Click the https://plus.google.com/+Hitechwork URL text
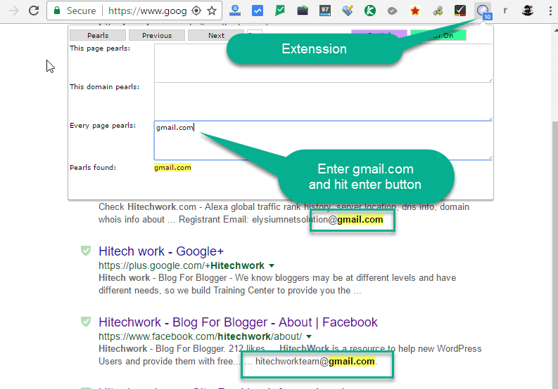 (182, 265)
